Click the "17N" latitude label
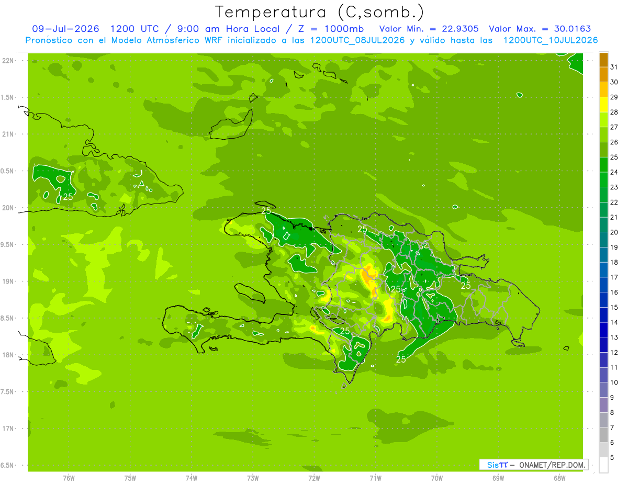The image size is (628, 485). coord(8,428)
